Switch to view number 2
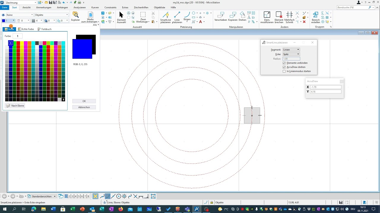Viewport: 380px width, 213px height. coord(69,196)
